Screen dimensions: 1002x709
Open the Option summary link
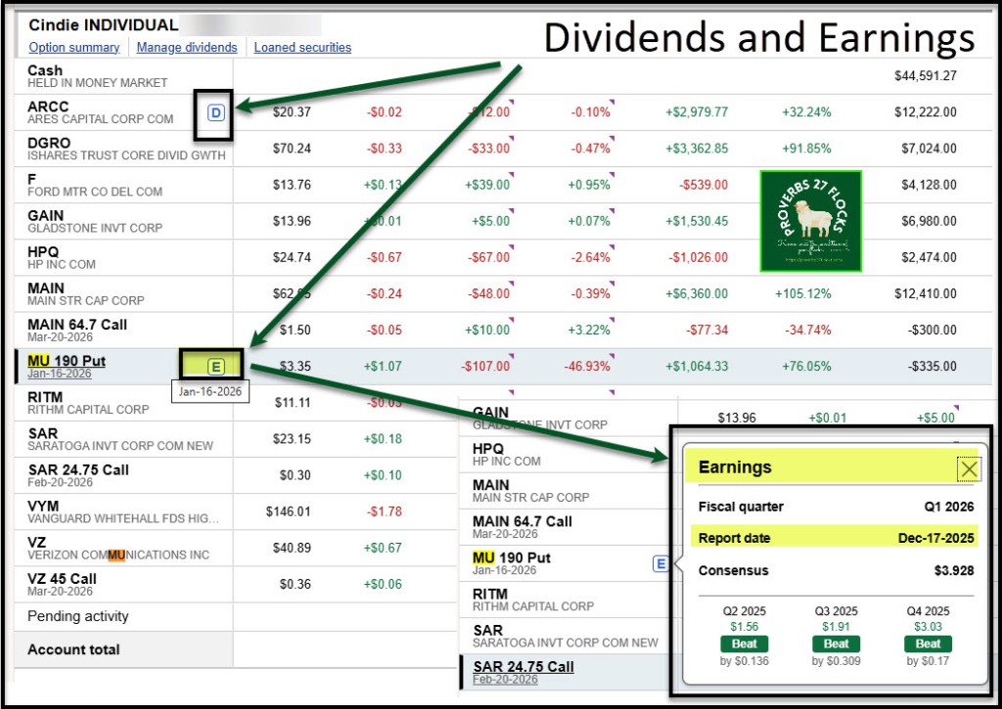point(74,47)
